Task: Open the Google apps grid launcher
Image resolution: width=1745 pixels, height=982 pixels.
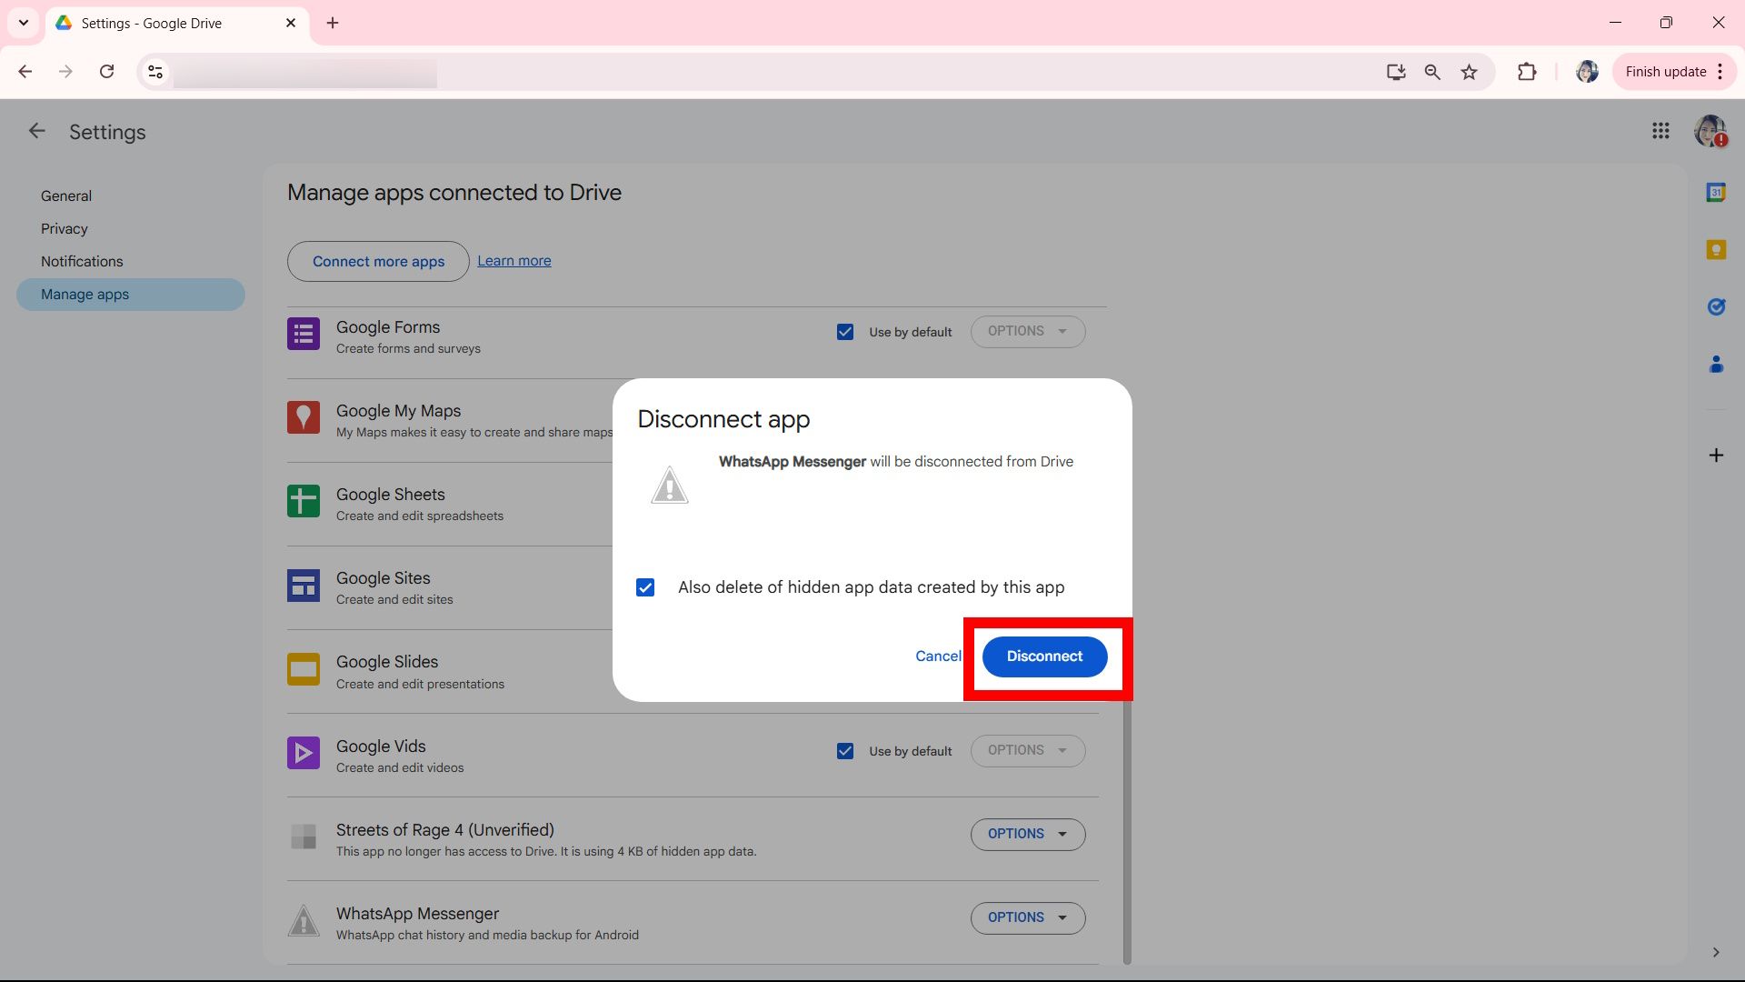Action: point(1661,131)
